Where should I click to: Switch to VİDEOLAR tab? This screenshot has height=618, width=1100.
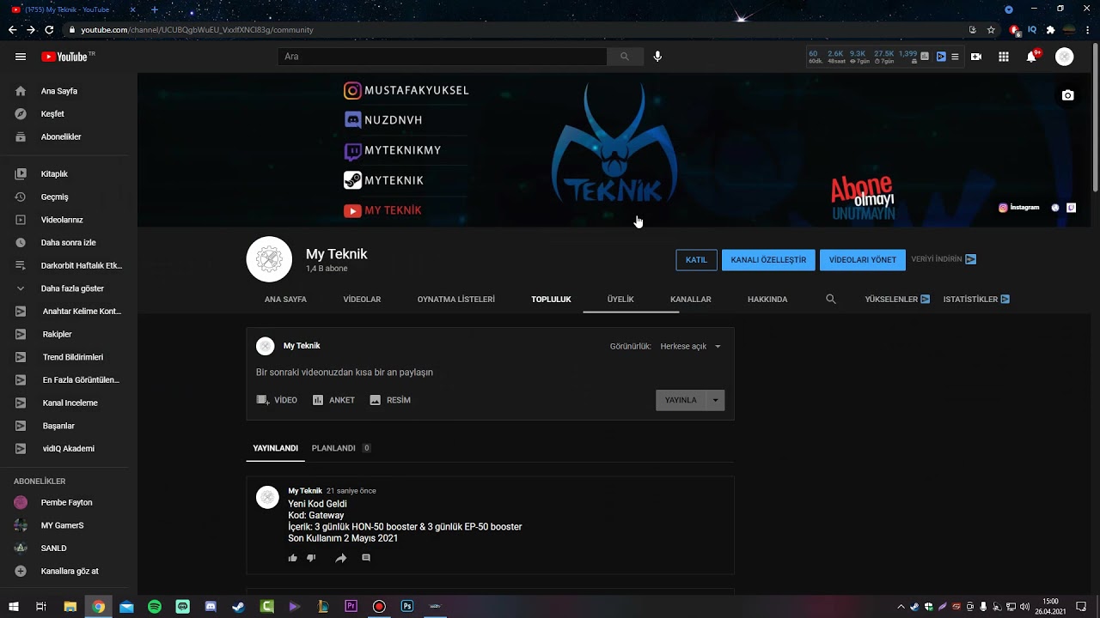pos(362,300)
